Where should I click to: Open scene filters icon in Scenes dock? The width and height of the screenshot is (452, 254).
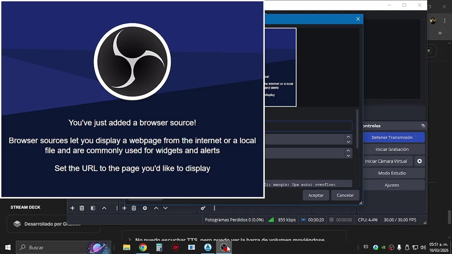(93, 208)
